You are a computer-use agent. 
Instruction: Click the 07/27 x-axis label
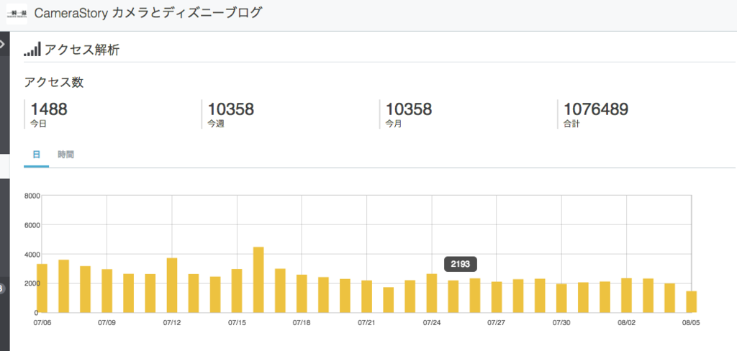point(497,323)
